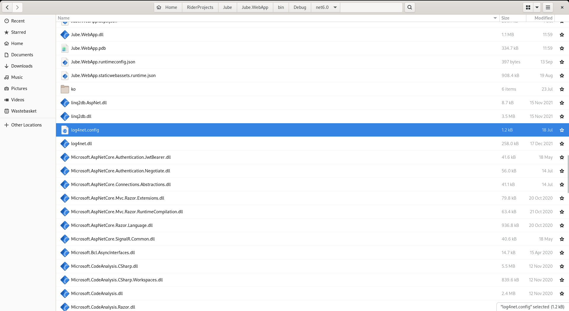This screenshot has width=569, height=311.
Task: Star Microsoft.CodeAnalysis.dll file
Action: click(562, 294)
